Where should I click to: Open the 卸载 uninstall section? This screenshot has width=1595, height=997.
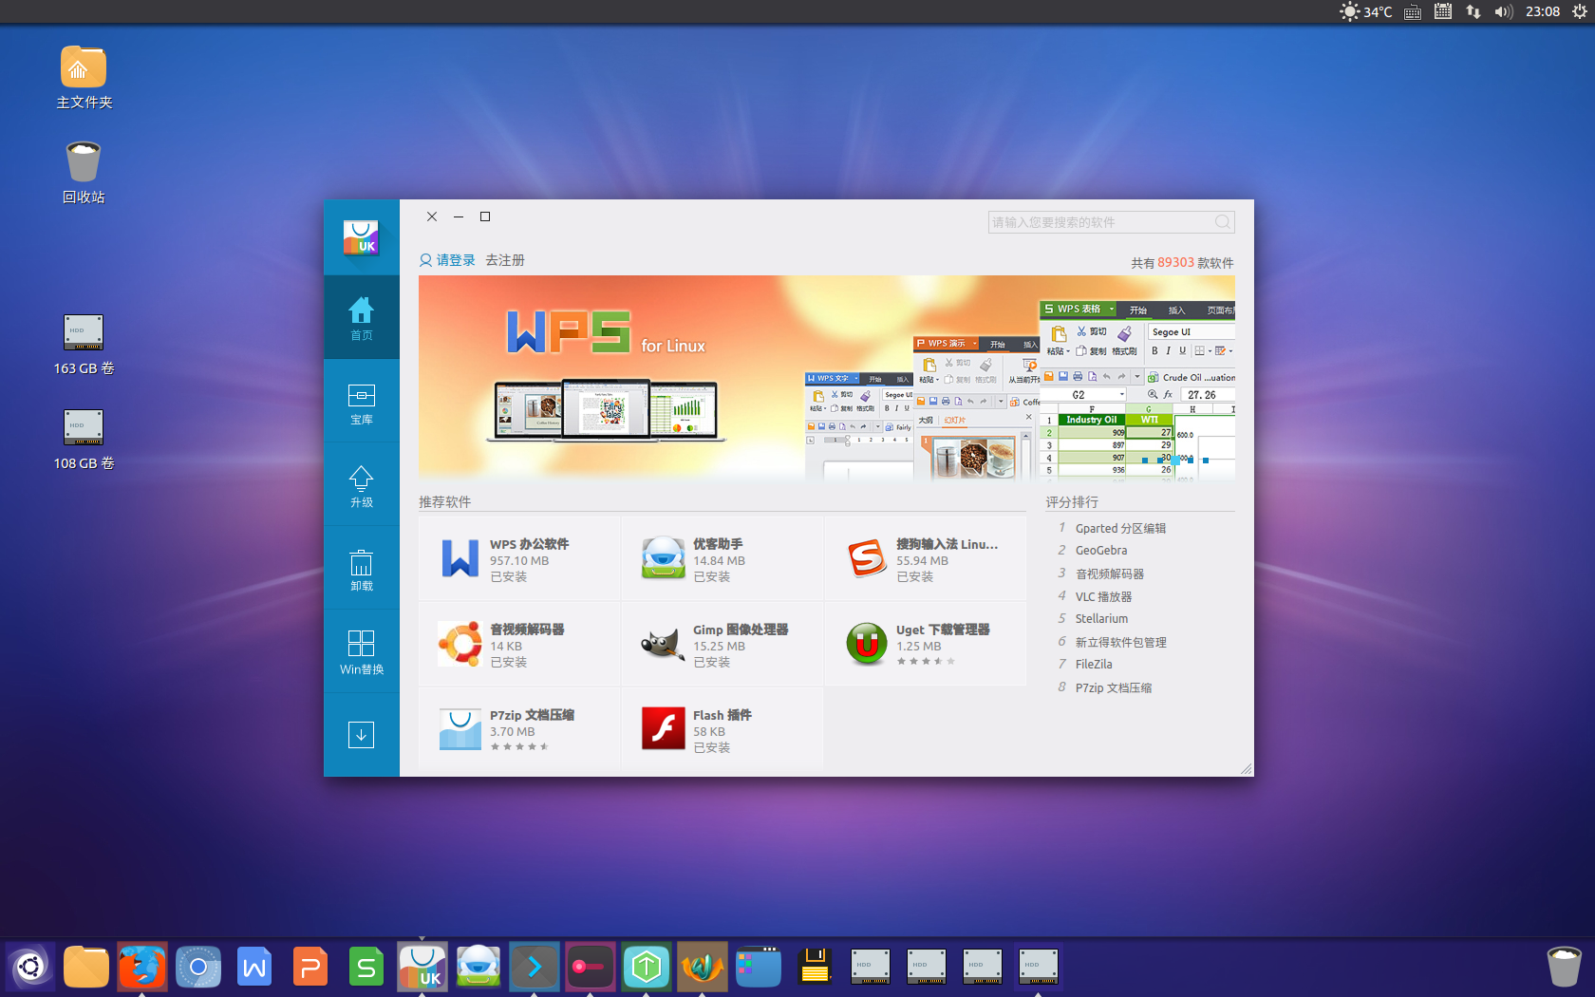[362, 568]
